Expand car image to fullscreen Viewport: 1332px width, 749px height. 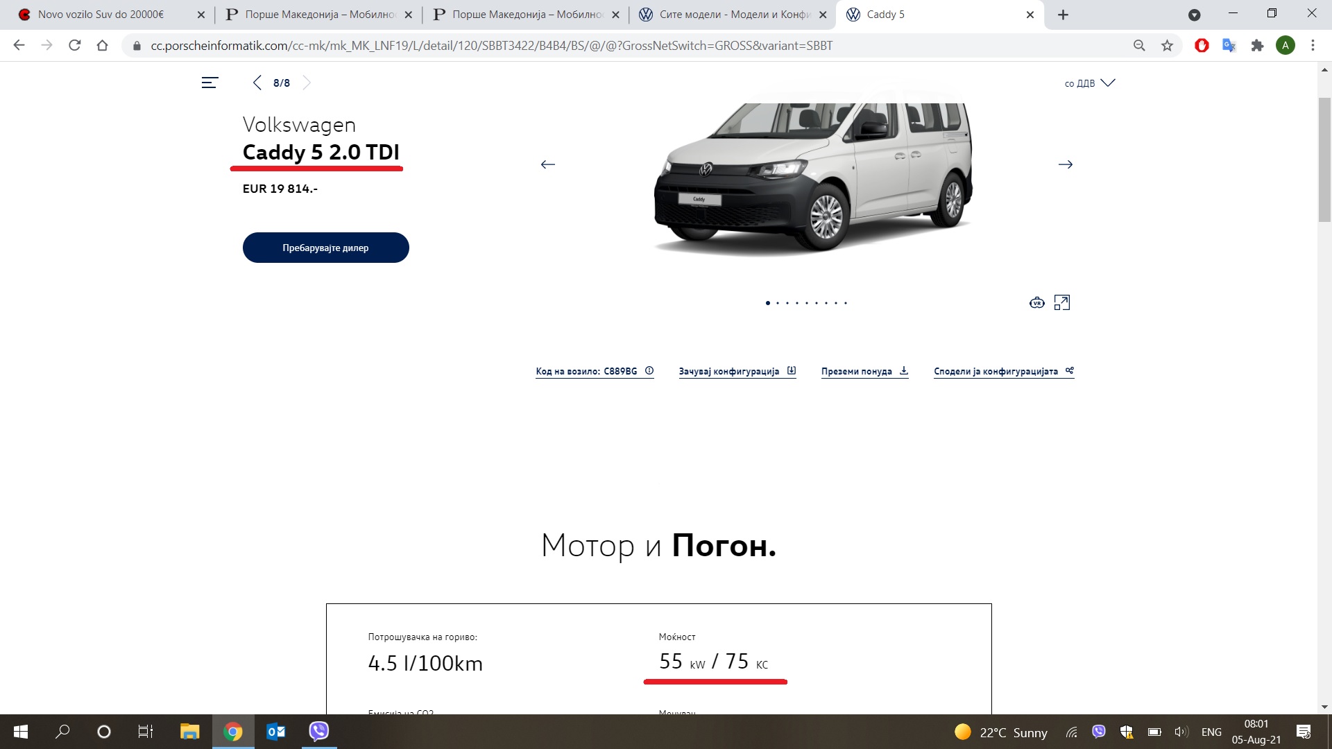[x=1061, y=302]
